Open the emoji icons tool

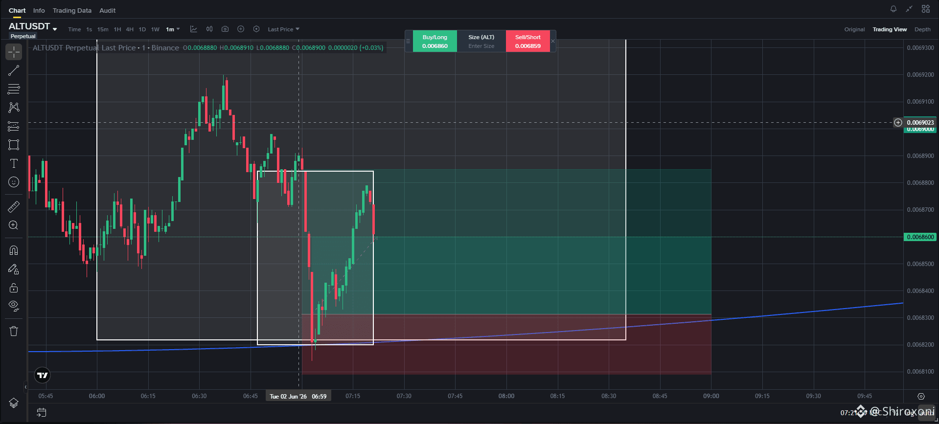coord(14,182)
